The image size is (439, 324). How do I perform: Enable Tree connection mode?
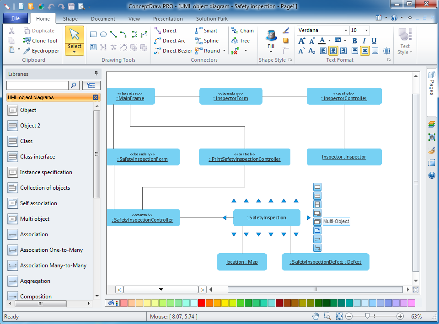(241, 41)
